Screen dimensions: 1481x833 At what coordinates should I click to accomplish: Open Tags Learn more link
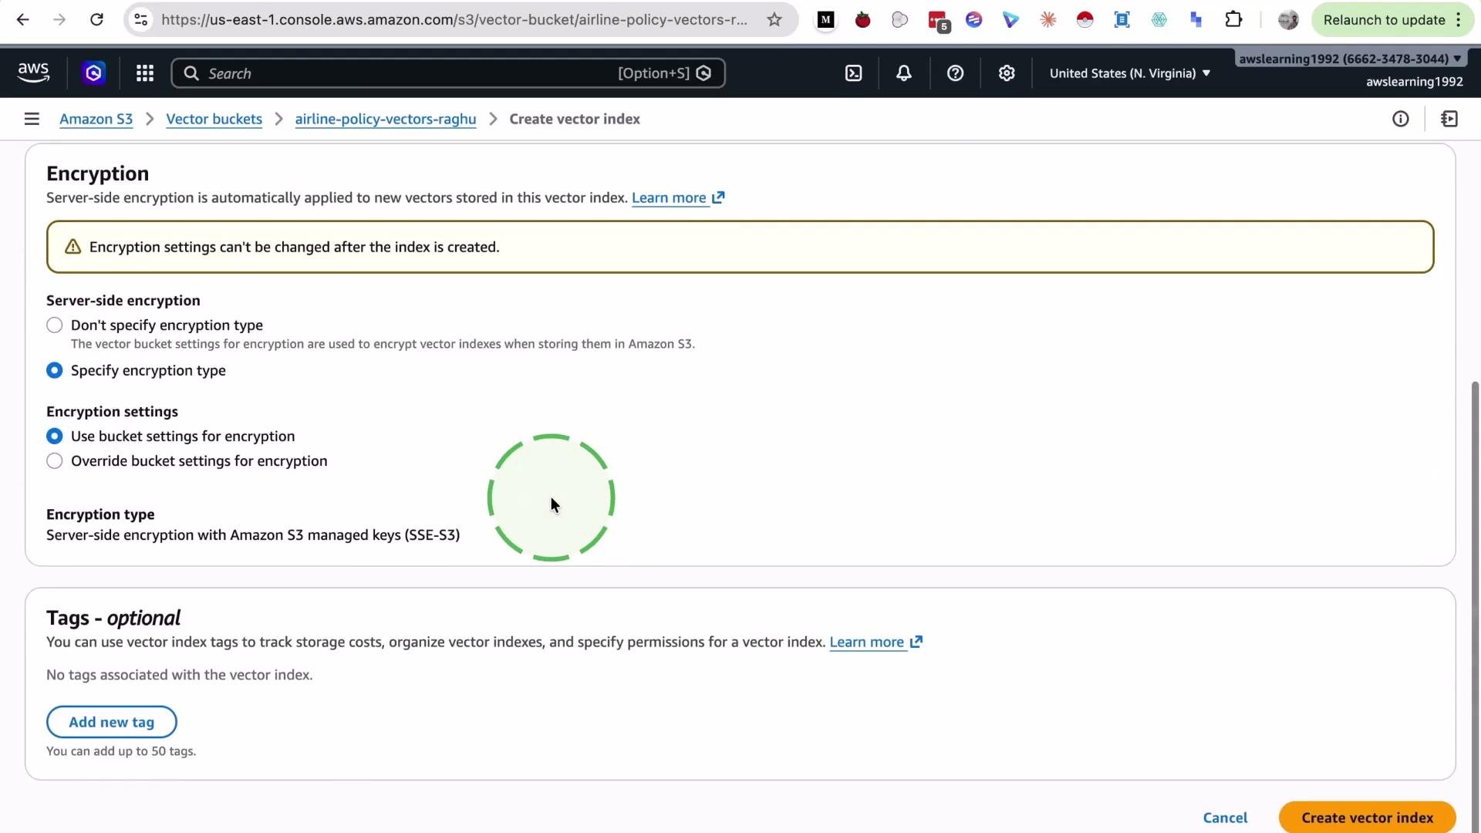(x=876, y=642)
